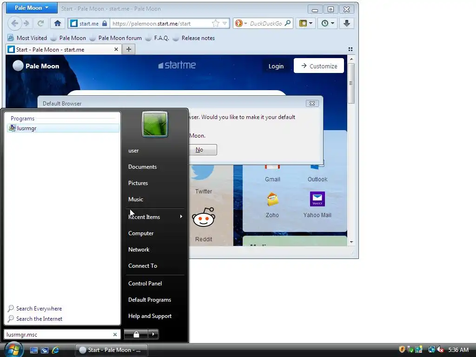Reload the page with the refresh icon
Image resolution: width=476 pixels, height=357 pixels.
[x=41, y=23]
